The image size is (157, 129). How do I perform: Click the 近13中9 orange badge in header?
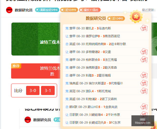coord(69,10)
